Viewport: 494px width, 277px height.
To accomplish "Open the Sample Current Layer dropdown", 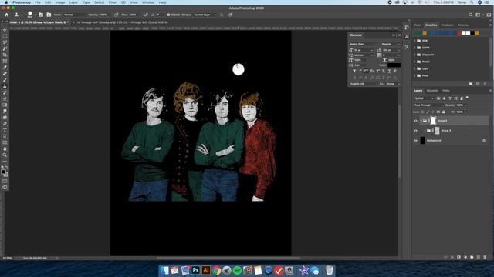I will (x=205, y=15).
